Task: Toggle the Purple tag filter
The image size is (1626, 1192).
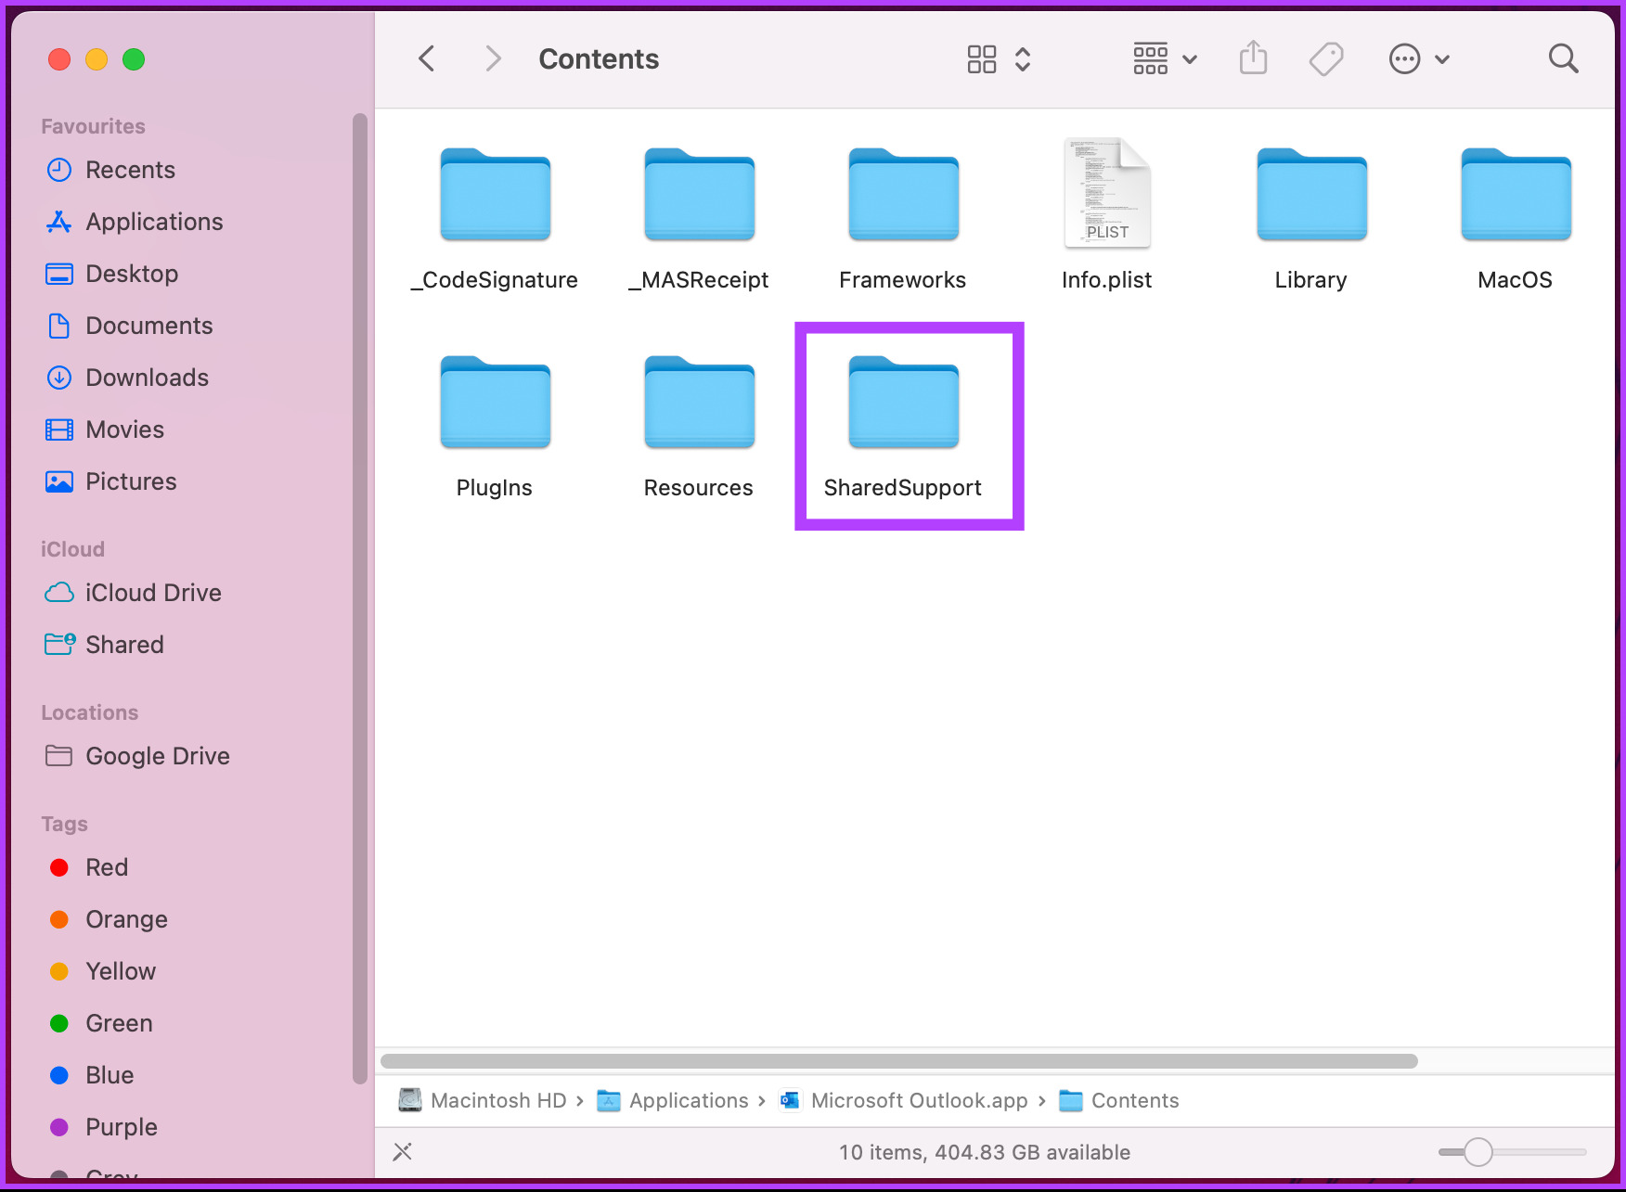Action: coord(122,1127)
